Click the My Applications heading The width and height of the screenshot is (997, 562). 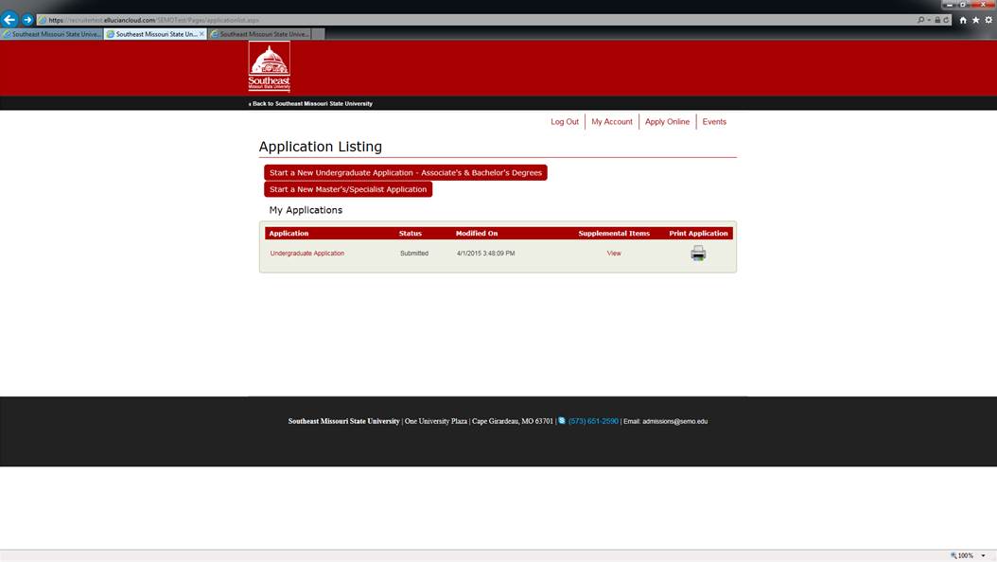coord(306,210)
